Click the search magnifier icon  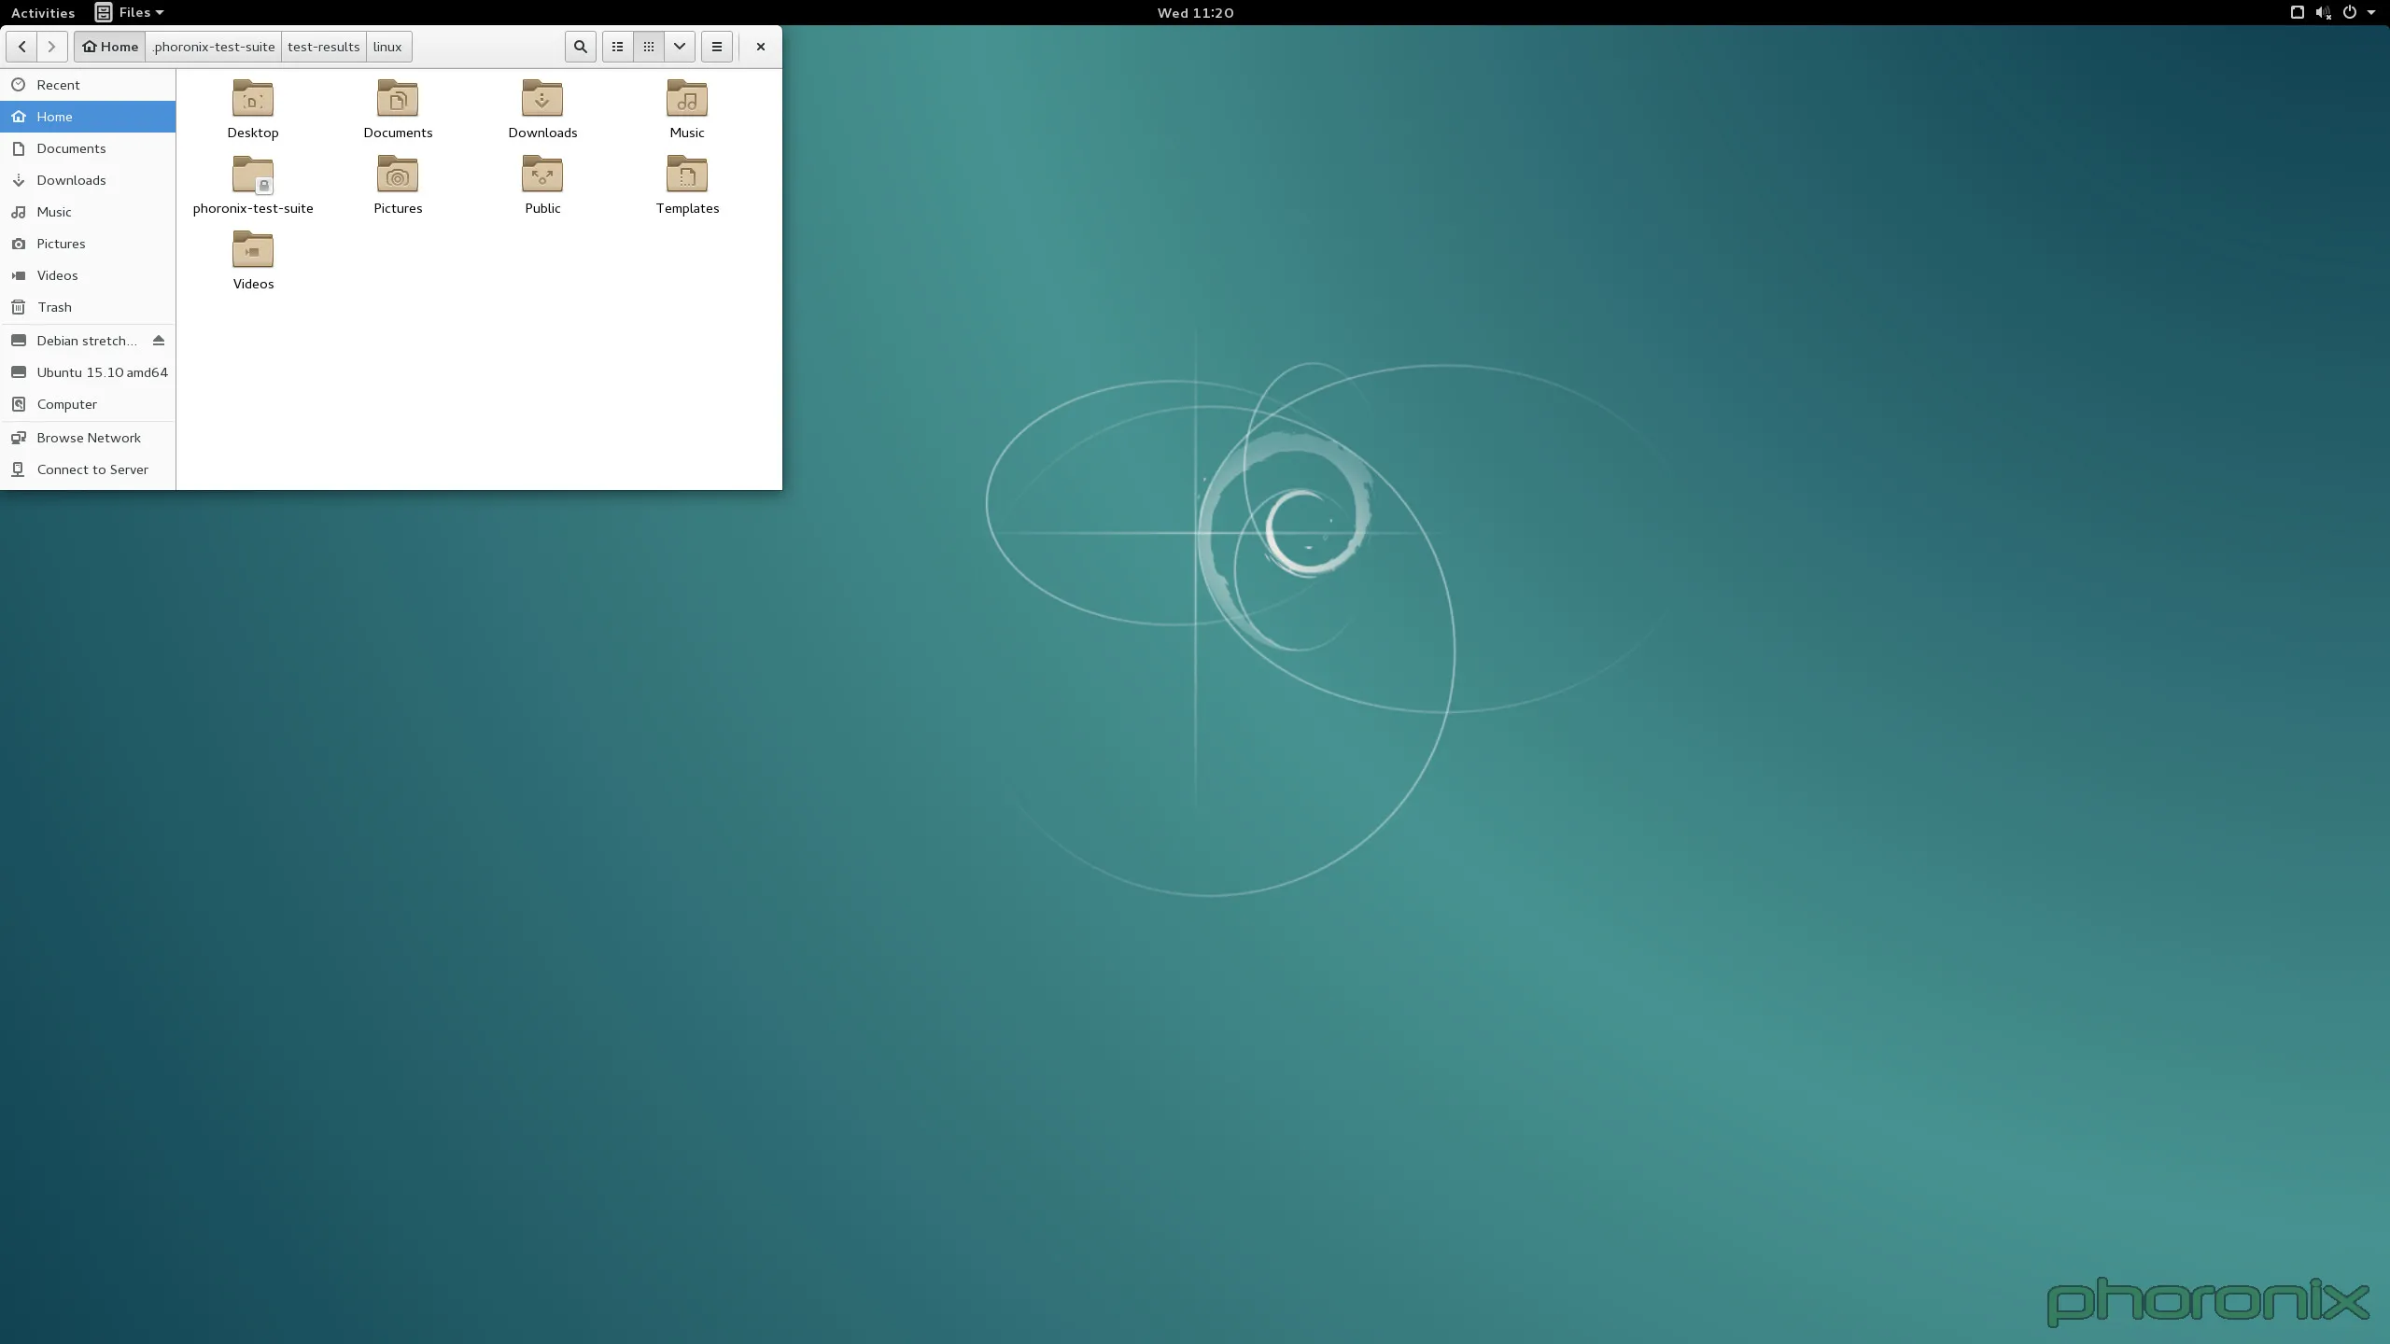point(580,47)
